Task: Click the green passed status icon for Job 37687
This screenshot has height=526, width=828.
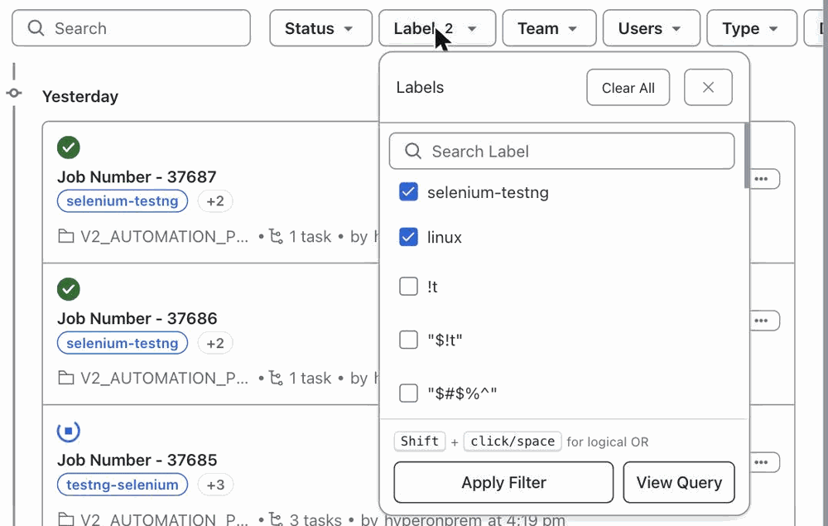Action: tap(69, 147)
